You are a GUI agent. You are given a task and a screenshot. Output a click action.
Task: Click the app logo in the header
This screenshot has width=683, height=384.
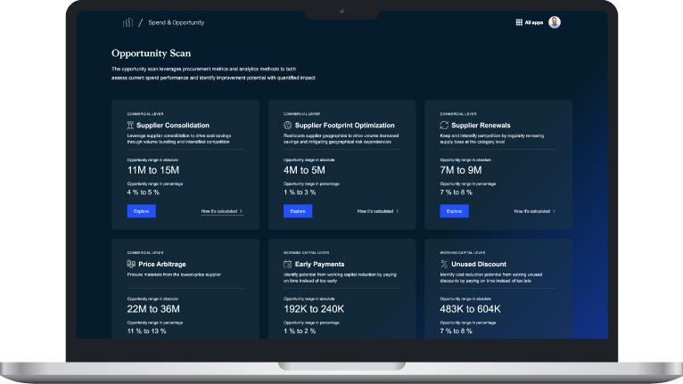[x=128, y=21]
